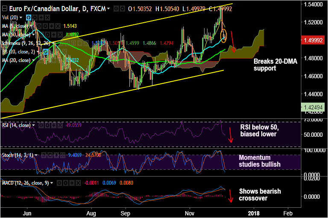Open MACD settings gear
This screenshot has width=328, height=218.
66,183
